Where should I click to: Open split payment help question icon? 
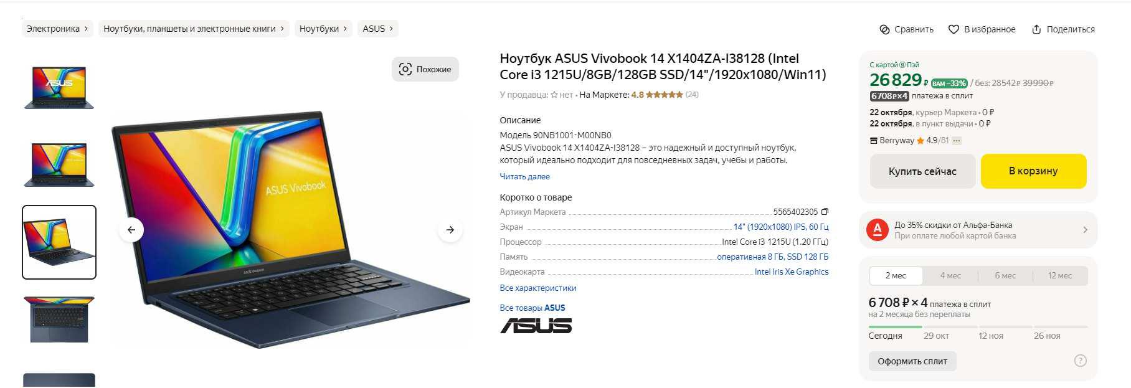coord(1081,361)
